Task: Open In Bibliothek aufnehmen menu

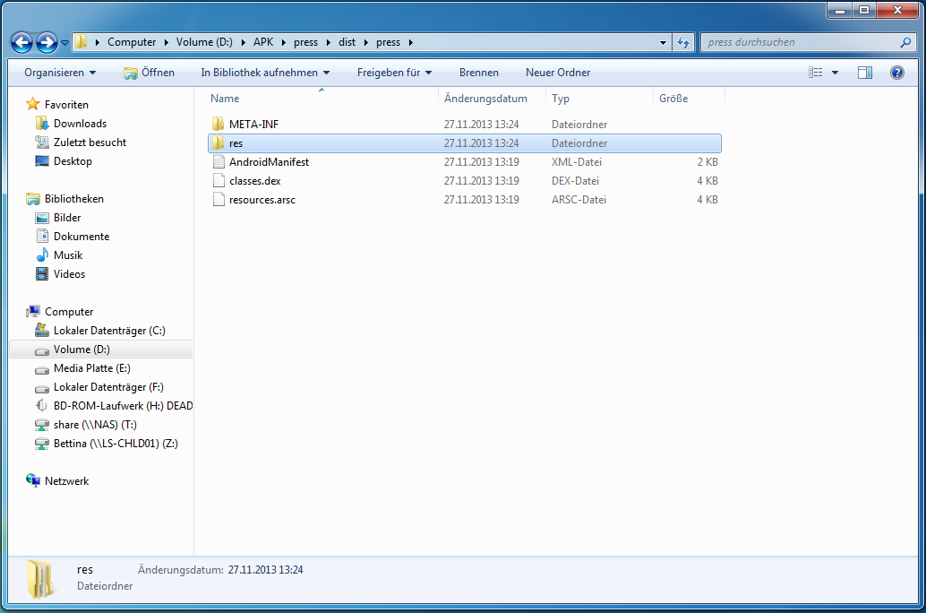Action: (x=265, y=73)
